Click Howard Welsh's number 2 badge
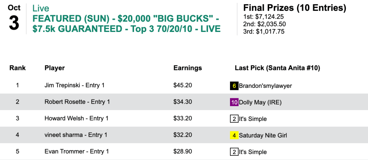Viewport: 368px width, 160px height. pyautogui.click(x=234, y=119)
